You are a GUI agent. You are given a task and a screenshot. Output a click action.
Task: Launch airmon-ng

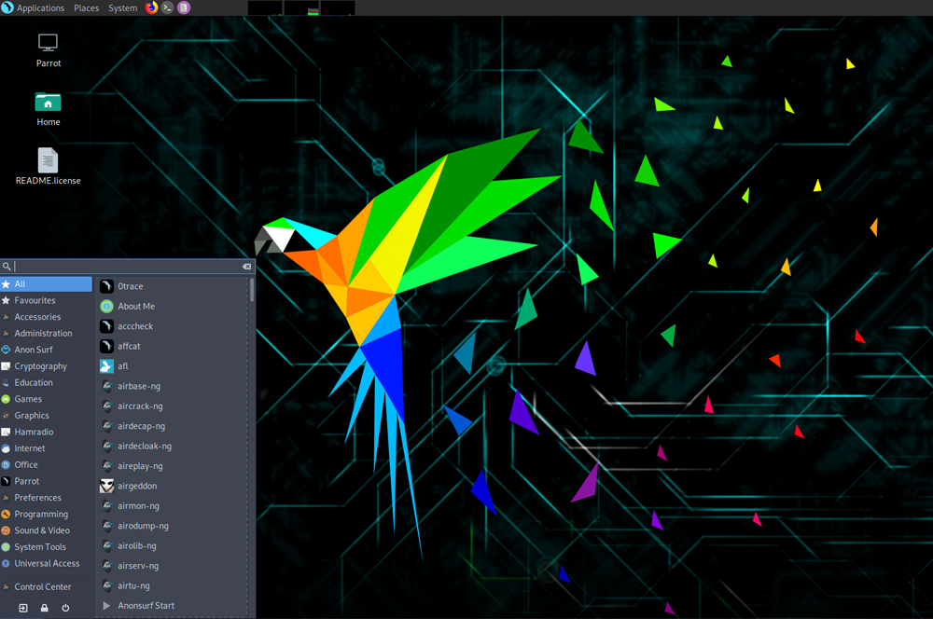coord(173,506)
